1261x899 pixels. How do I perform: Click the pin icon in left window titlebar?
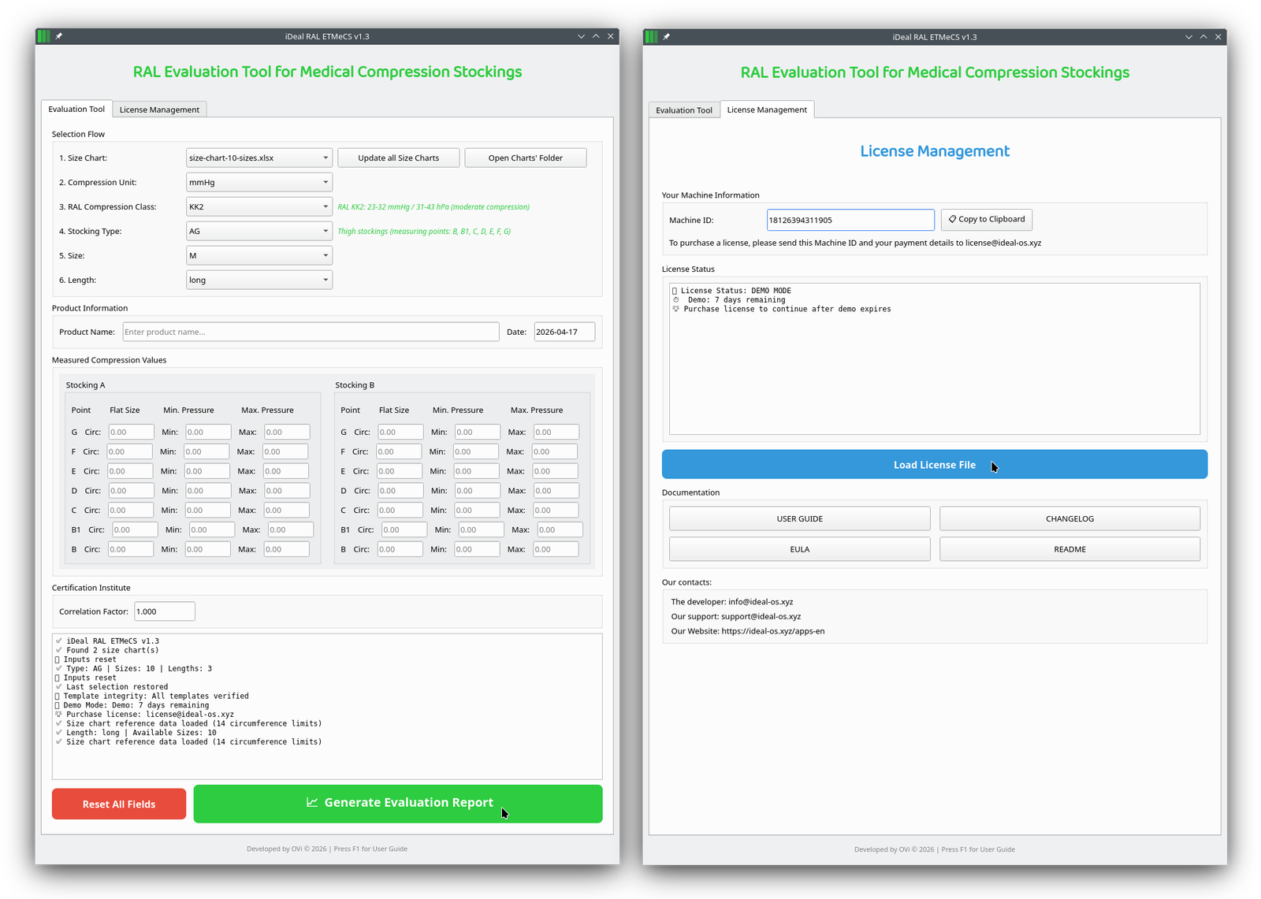click(x=58, y=36)
